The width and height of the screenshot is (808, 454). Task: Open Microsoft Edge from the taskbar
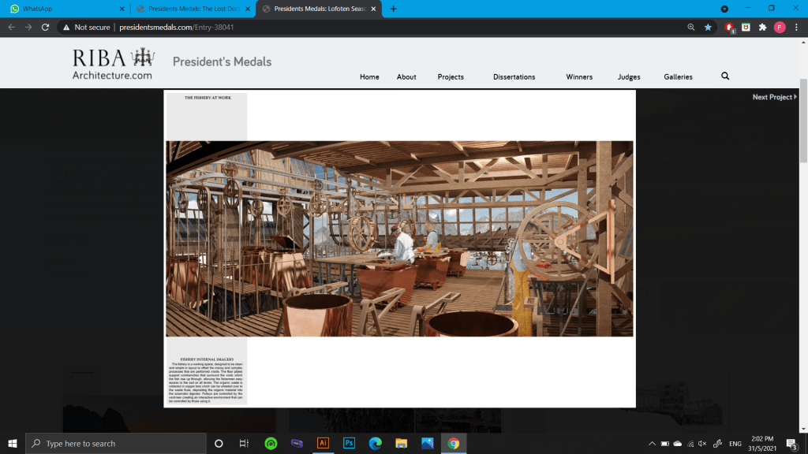[375, 443]
